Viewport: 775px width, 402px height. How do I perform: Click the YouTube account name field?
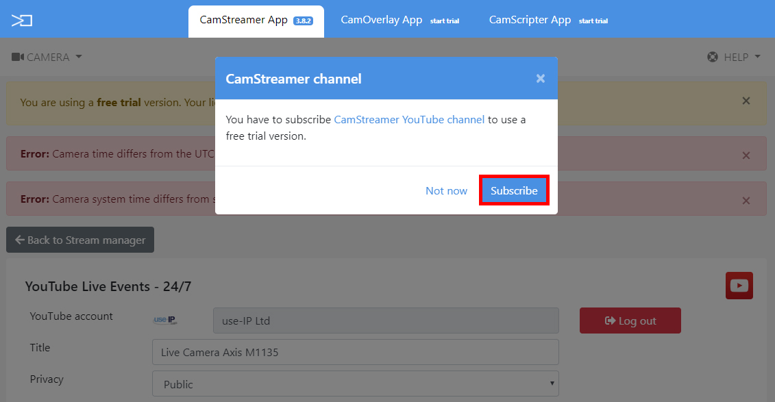coord(385,321)
